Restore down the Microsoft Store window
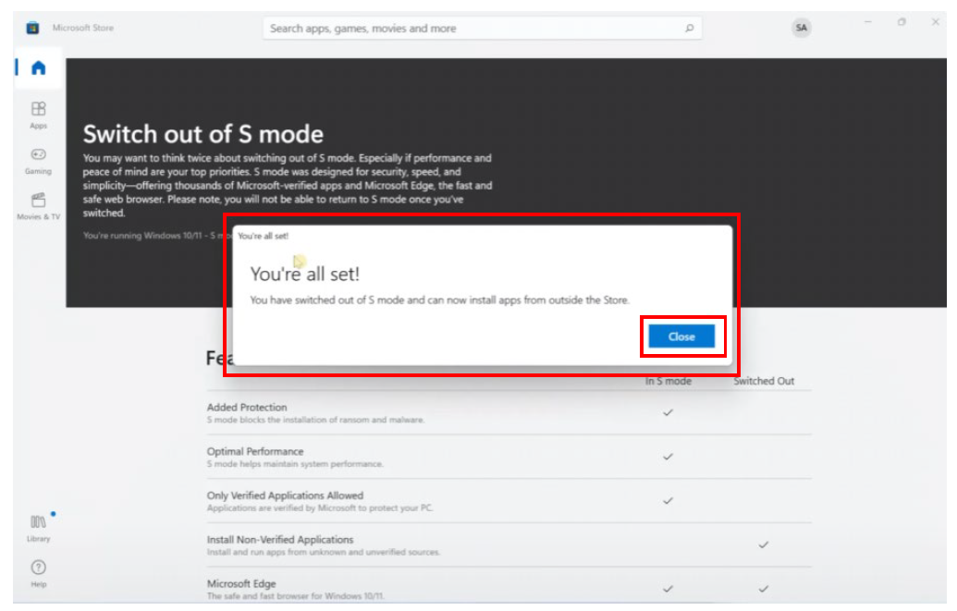Viewport: 957px width, 611px height. point(902,21)
